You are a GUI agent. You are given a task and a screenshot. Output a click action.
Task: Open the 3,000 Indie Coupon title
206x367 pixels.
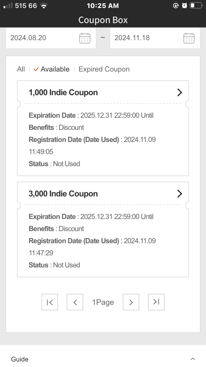point(63,194)
